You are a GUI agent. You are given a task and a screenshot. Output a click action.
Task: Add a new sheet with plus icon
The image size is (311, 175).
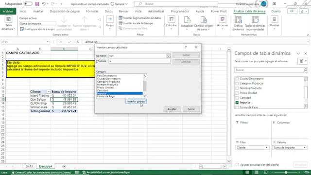click(64, 166)
